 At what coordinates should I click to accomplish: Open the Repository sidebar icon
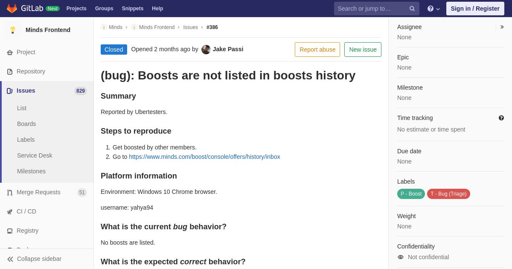click(10, 72)
